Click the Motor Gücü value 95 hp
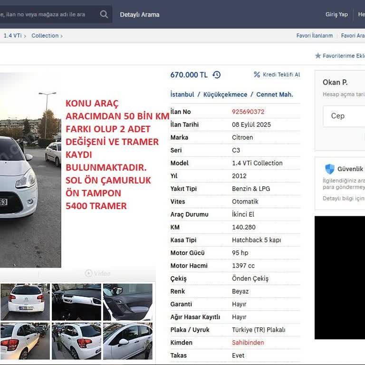This screenshot has width=365, height=365. 240,253
